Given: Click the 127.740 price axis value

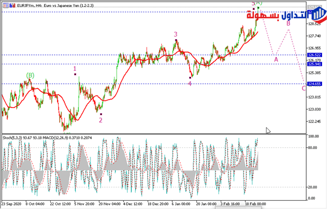Looking at the screenshot, I should 314,36.
